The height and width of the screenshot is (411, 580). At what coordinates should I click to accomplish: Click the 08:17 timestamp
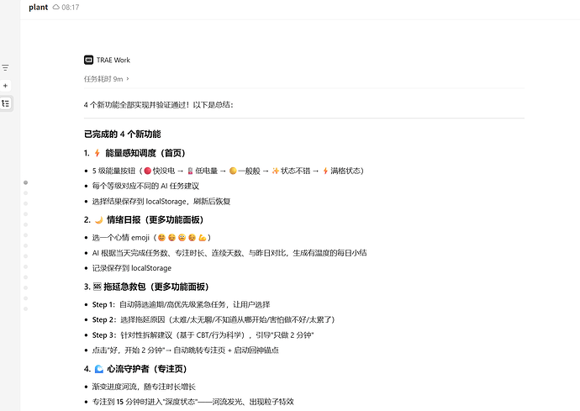click(x=71, y=8)
